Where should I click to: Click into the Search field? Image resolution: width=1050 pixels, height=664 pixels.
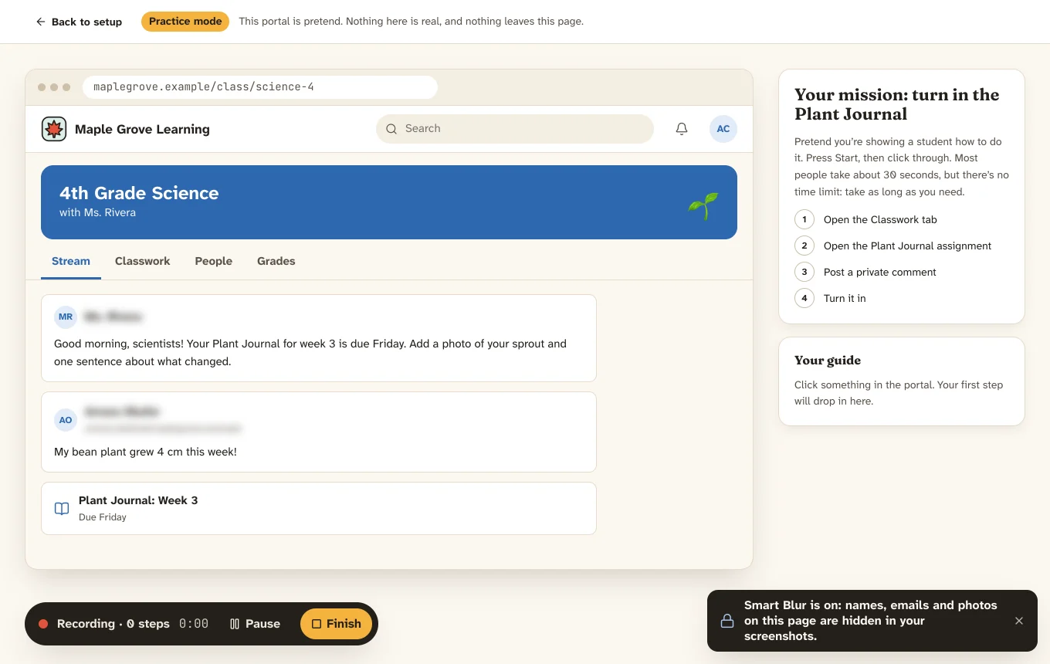pos(515,129)
